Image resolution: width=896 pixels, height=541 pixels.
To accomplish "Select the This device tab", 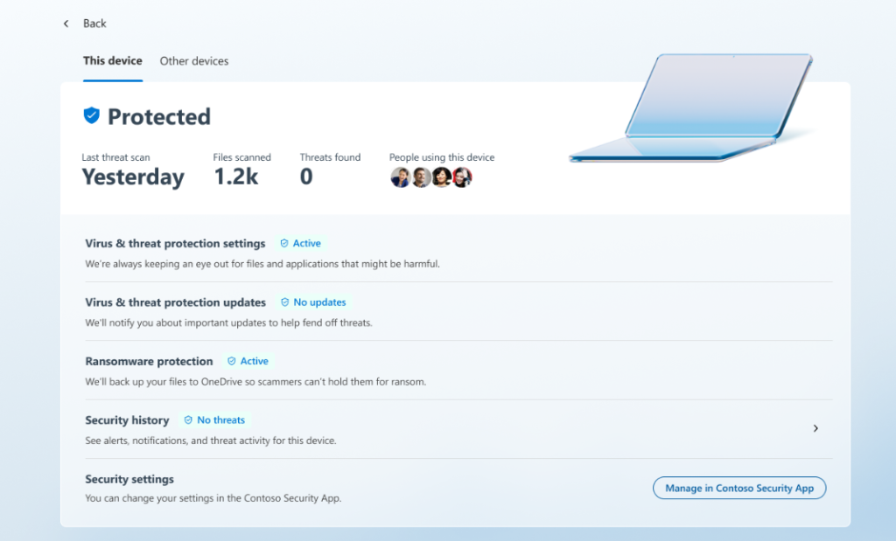I will pos(113,61).
